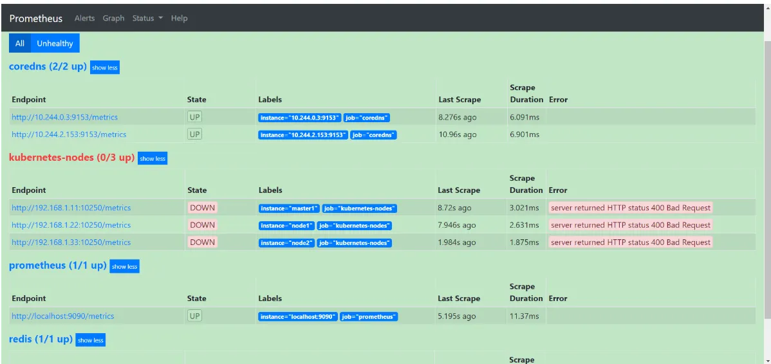Click the node1 400 Bad Request error
The height and width of the screenshot is (364, 771).
click(x=631, y=225)
